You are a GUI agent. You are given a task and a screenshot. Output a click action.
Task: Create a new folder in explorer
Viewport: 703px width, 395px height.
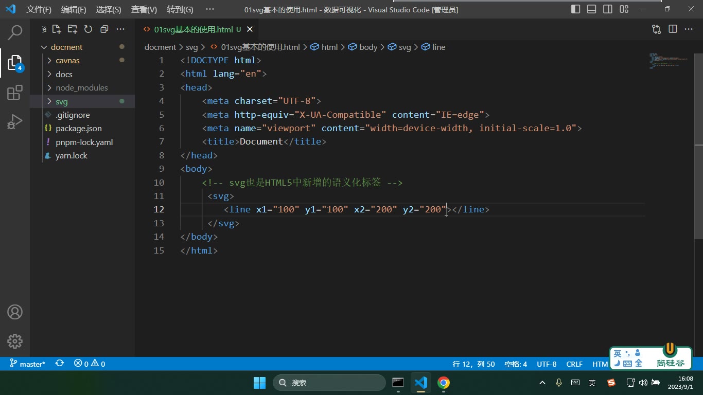pyautogui.click(x=72, y=29)
